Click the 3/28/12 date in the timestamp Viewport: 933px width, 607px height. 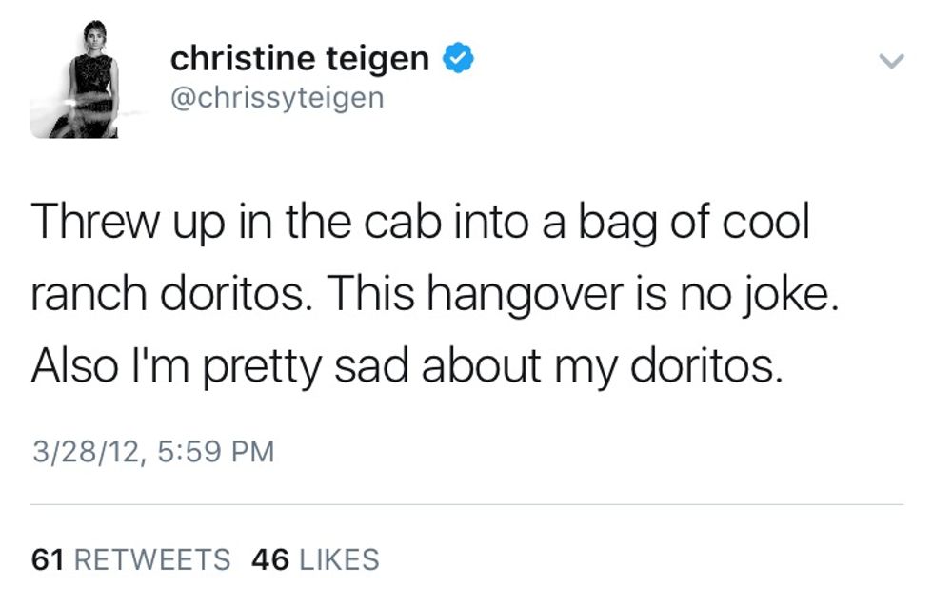[87, 450]
